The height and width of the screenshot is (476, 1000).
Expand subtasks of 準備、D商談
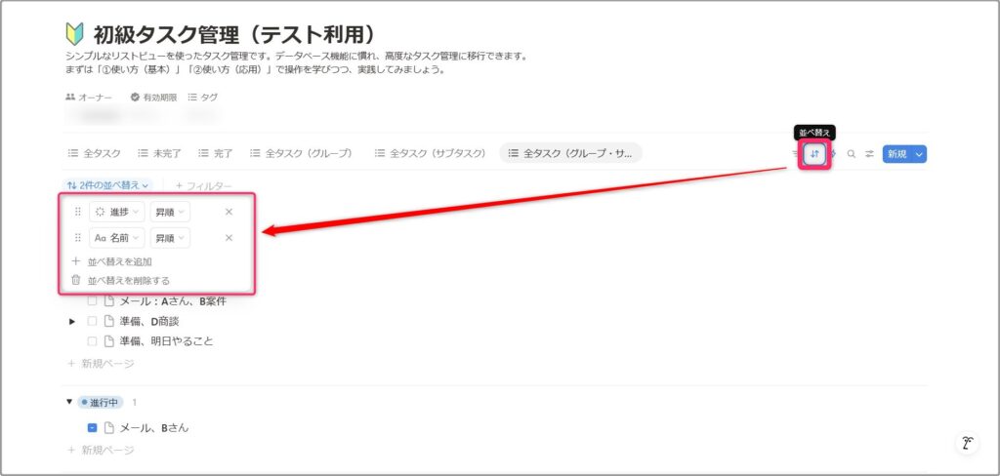(72, 321)
